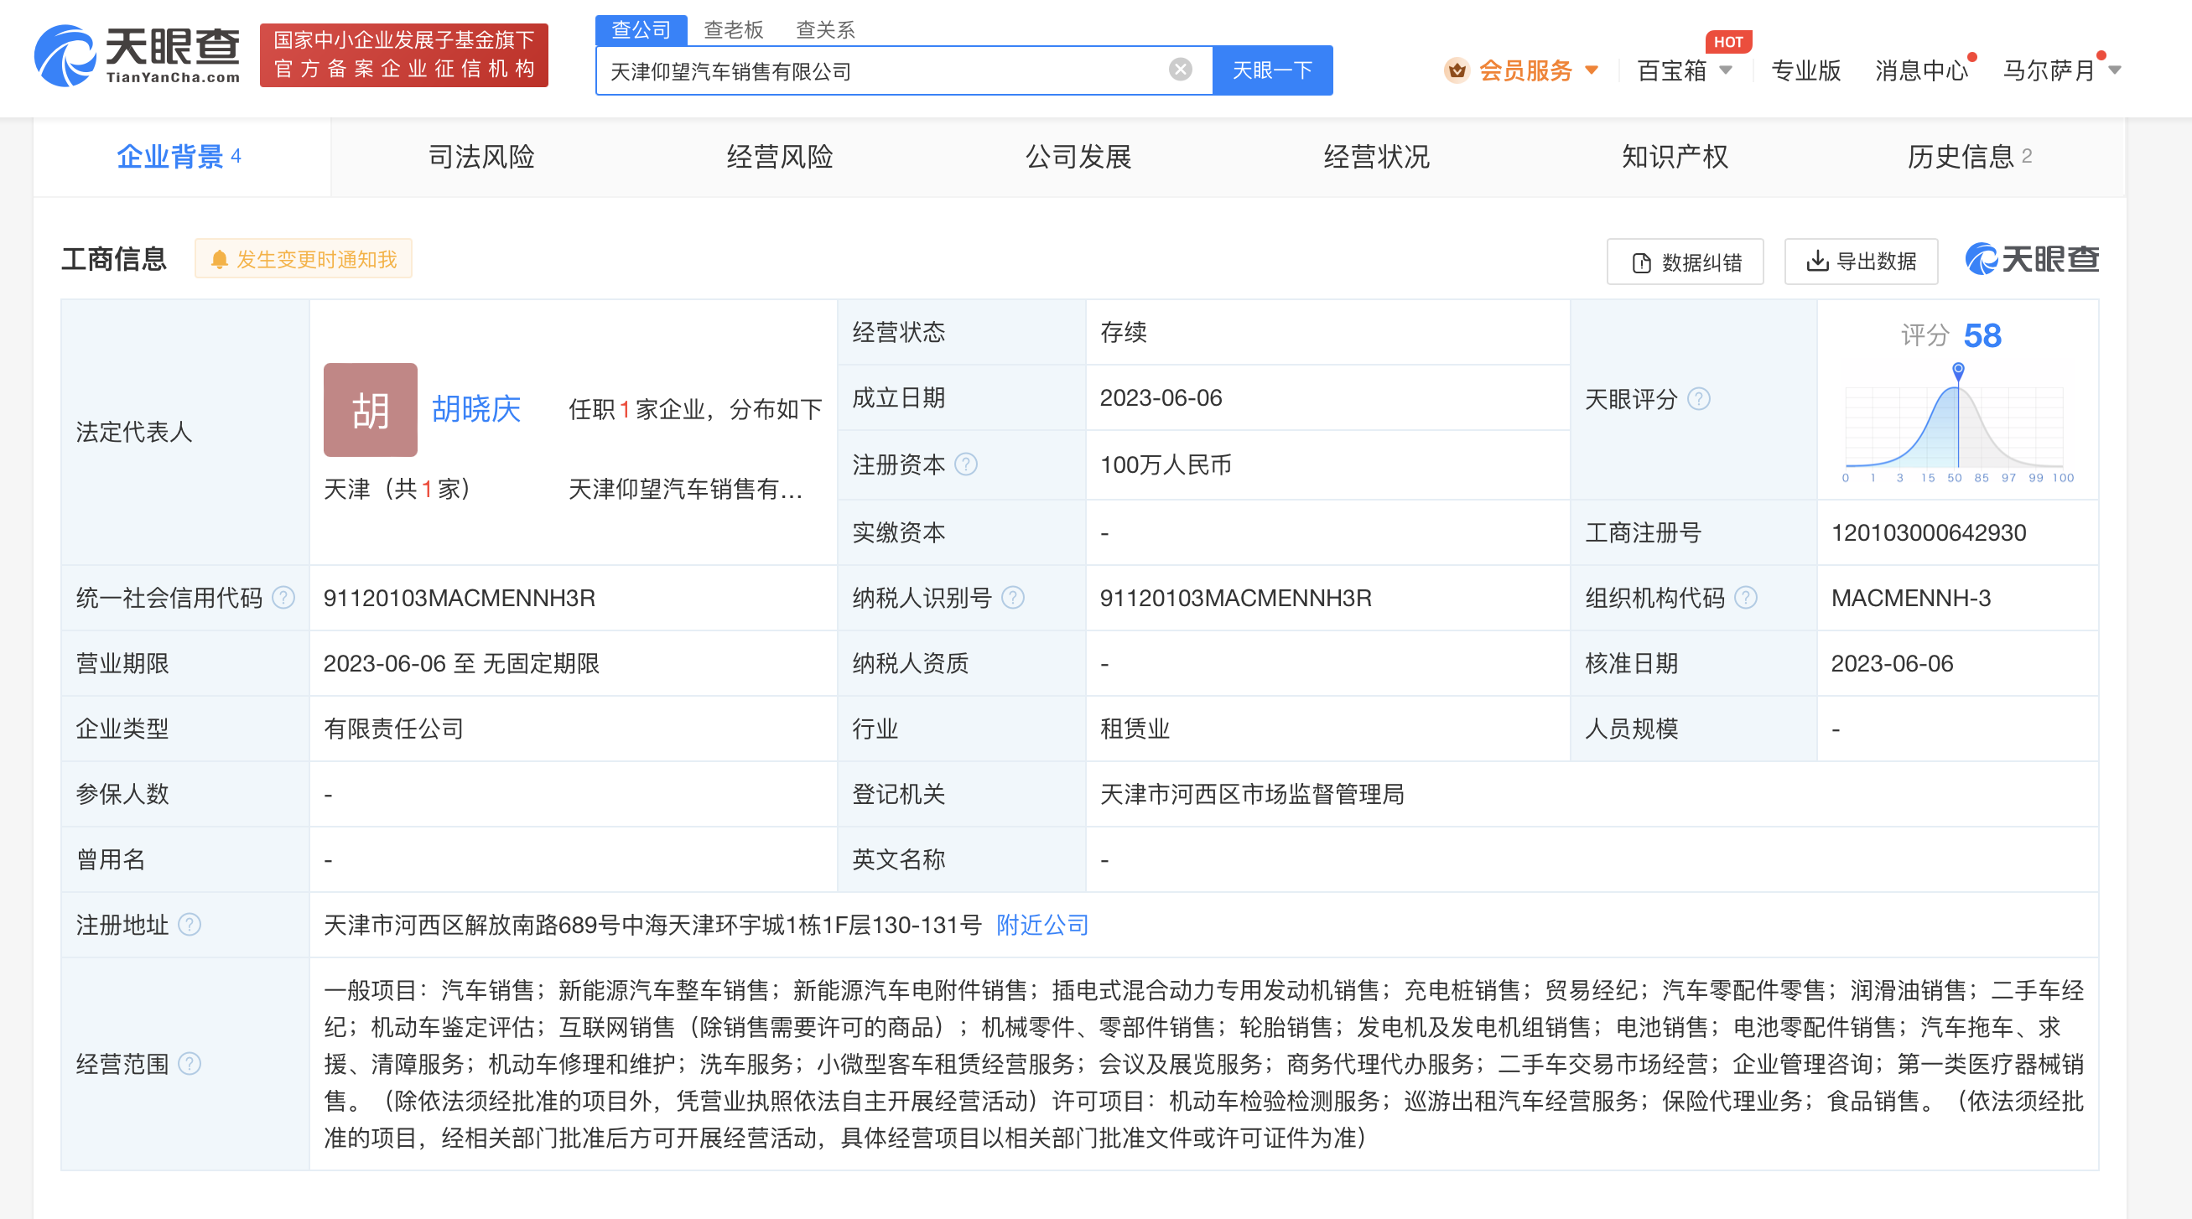Clear the search box with X icon
2192x1219 pixels.
point(1180,70)
